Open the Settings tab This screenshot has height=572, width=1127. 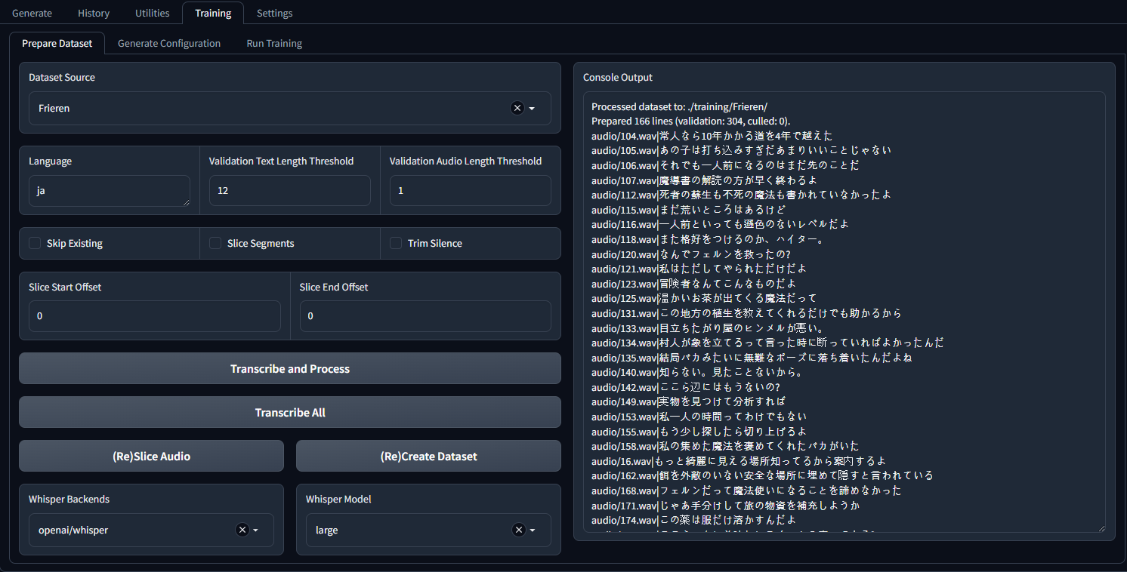tap(274, 13)
